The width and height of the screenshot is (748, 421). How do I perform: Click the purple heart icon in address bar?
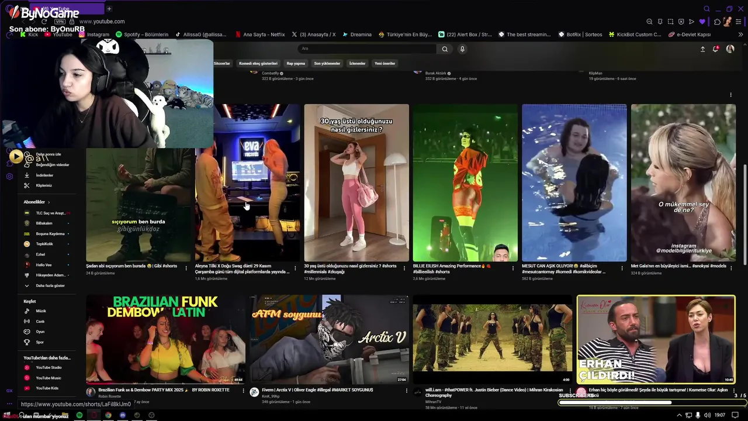[702, 22]
